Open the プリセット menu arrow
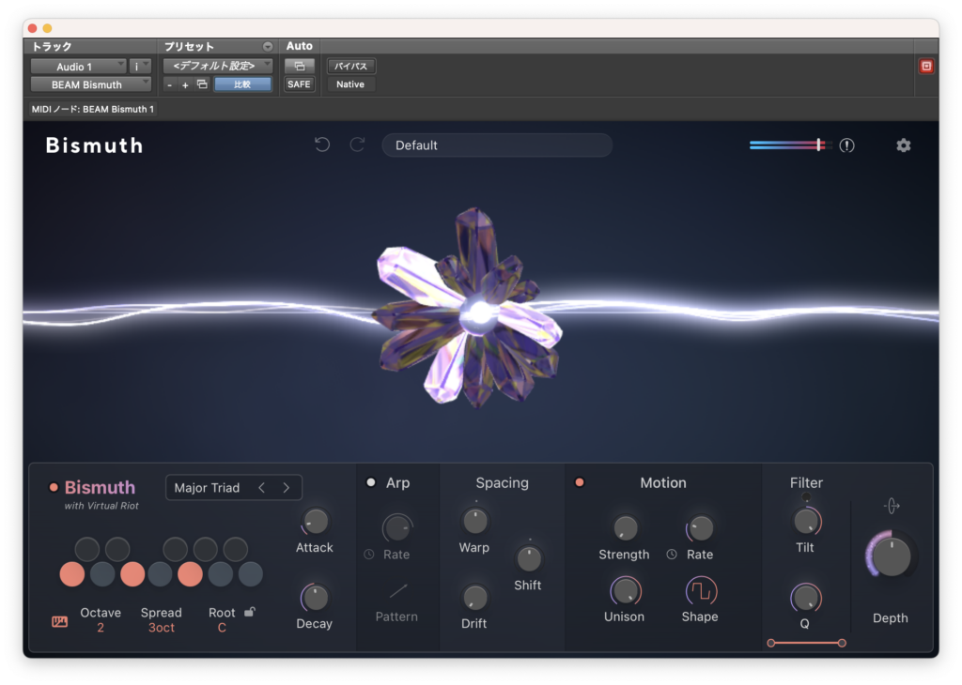 268,47
